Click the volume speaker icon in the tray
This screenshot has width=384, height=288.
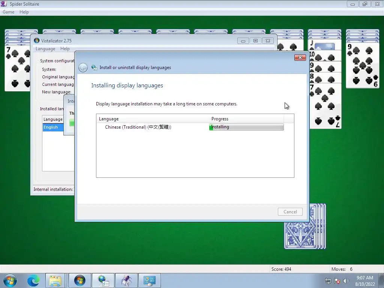coord(346,281)
